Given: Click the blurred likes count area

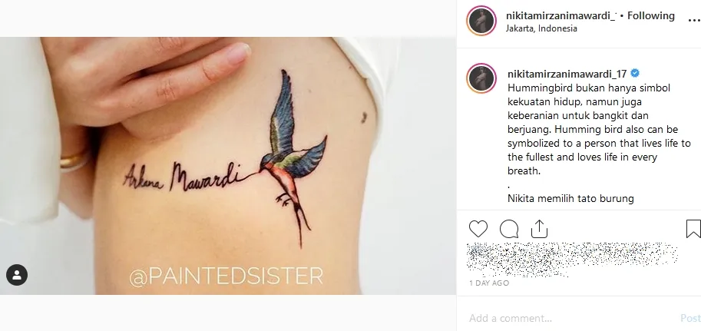Looking at the screenshot, I should tap(572, 260).
